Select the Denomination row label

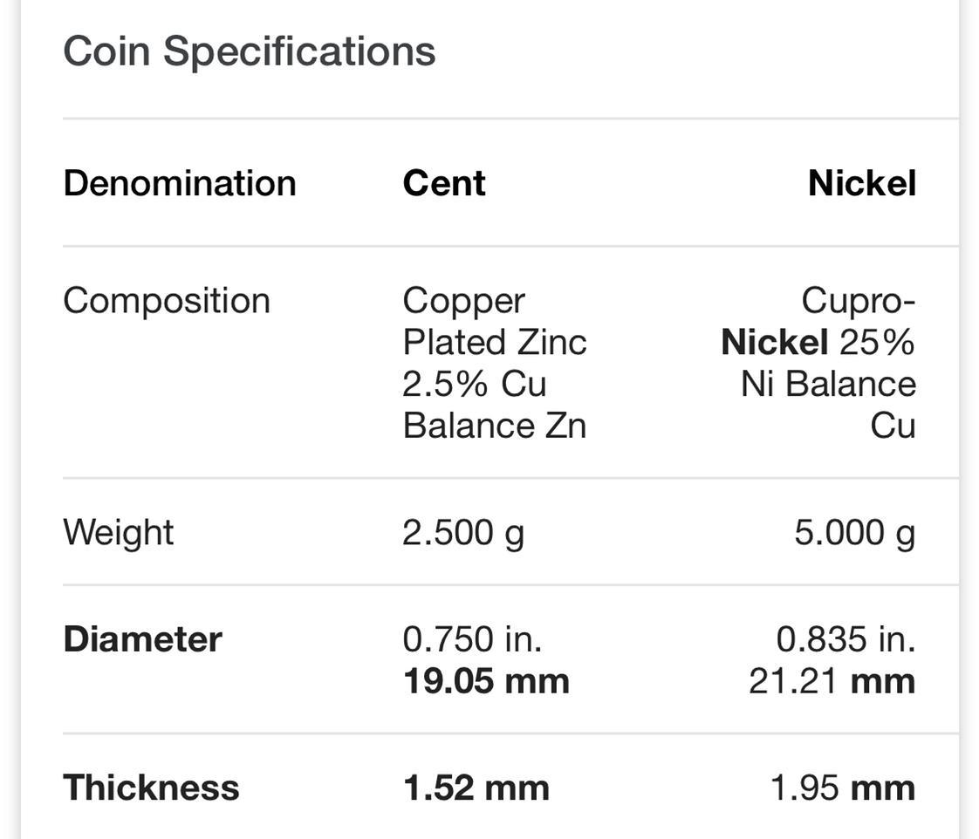pyautogui.click(x=180, y=183)
